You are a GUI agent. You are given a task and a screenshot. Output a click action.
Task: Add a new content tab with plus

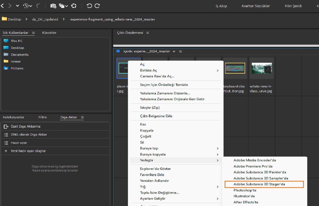(x=174, y=51)
